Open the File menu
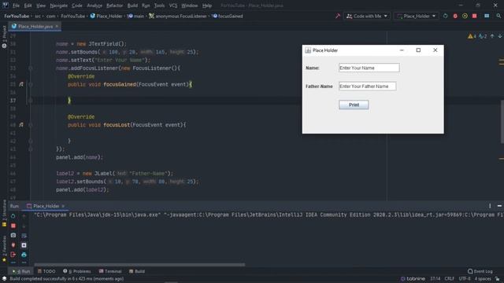The width and height of the screenshot is (504, 283). pos(16,6)
